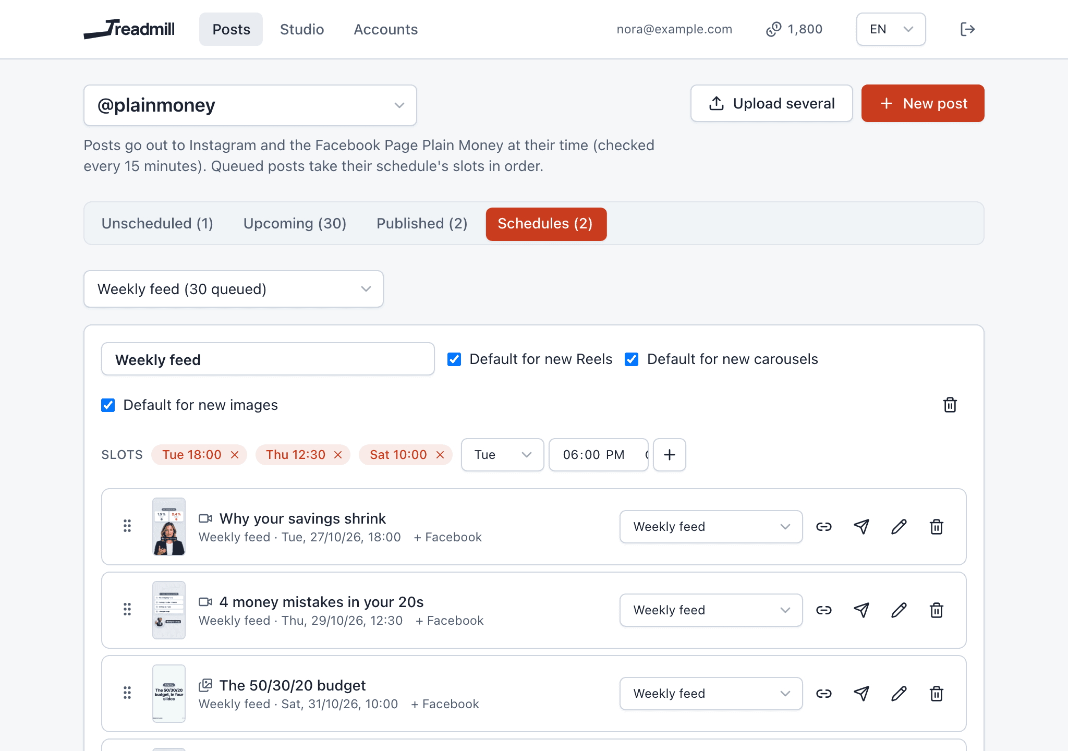Image resolution: width=1068 pixels, height=751 pixels.
Task: Copy link for 4 money mistakes post
Action: click(x=824, y=610)
